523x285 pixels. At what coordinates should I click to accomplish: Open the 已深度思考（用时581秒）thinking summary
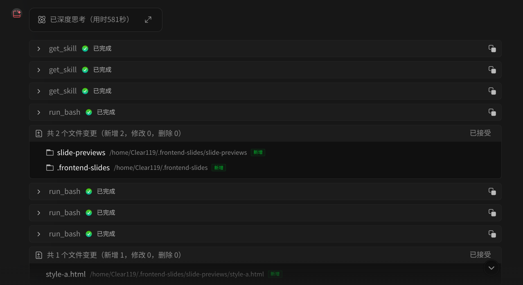click(96, 20)
